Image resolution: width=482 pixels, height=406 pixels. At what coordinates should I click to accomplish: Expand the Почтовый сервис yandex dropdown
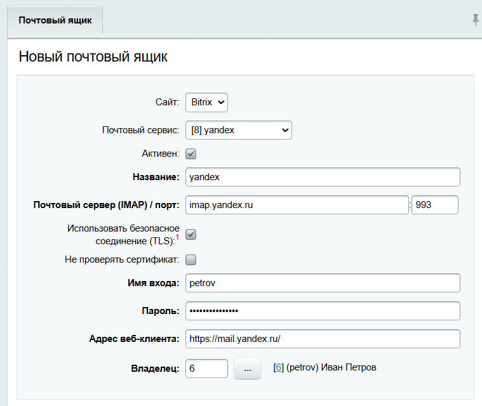(x=239, y=130)
